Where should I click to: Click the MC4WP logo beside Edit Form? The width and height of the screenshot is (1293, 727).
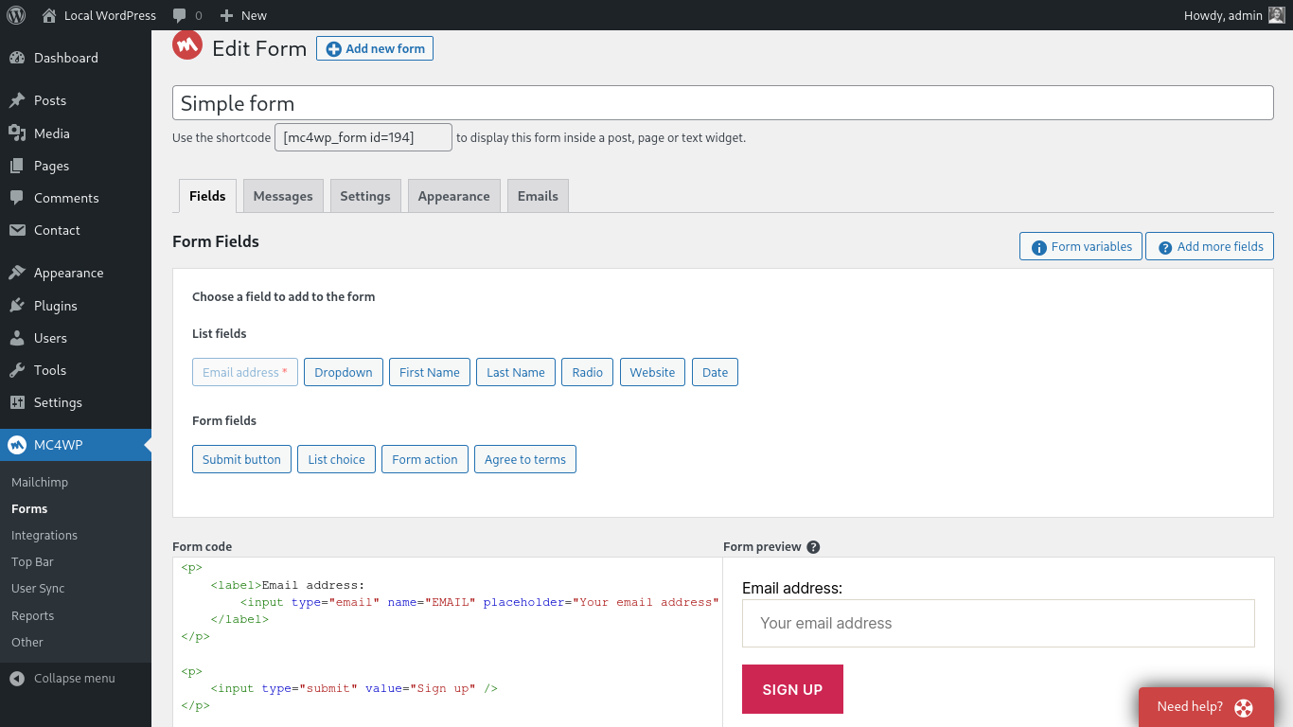187,45
